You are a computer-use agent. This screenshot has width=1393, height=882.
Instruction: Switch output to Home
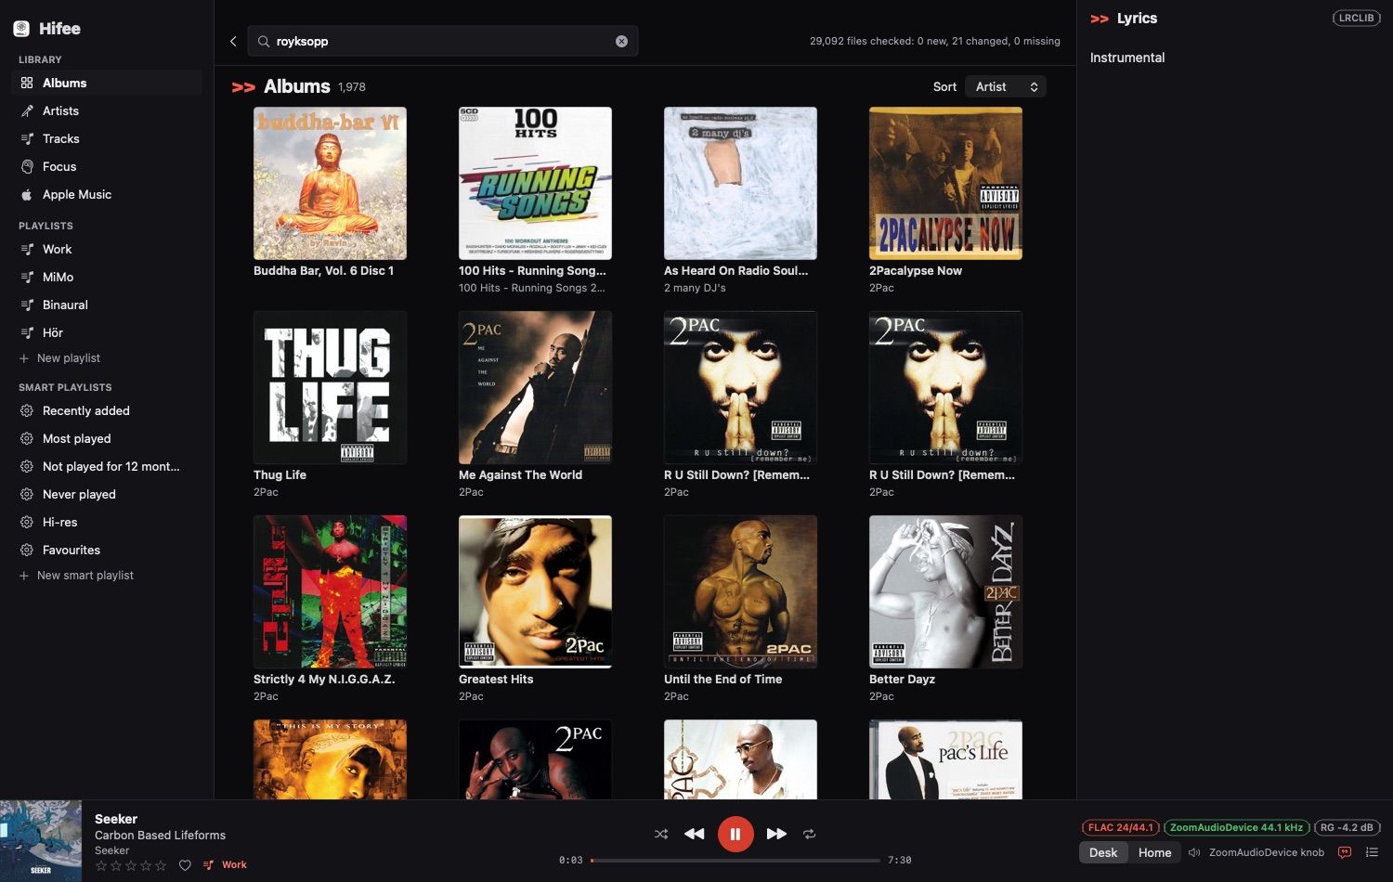pos(1154,852)
